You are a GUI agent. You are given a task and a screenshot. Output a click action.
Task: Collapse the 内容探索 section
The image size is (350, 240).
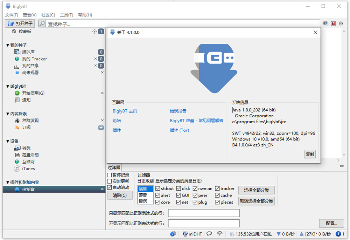[x=8, y=114]
